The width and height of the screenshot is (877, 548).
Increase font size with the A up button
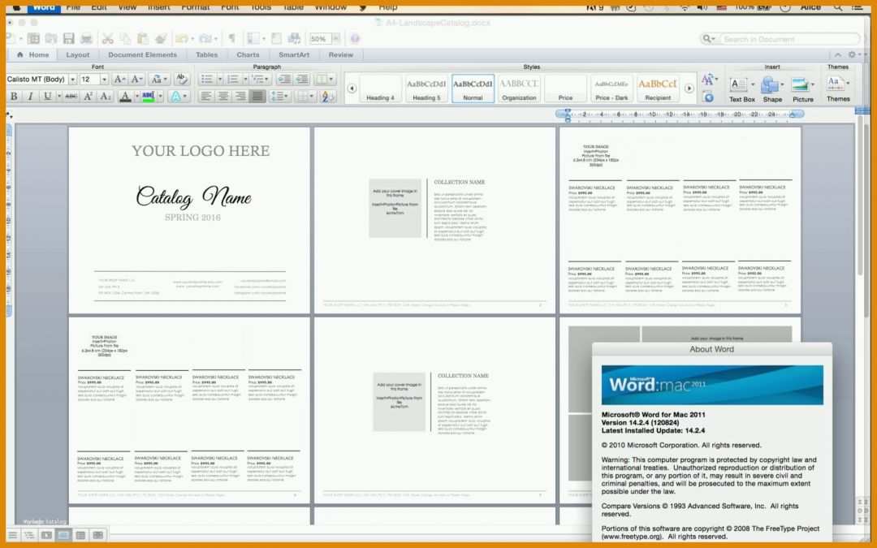pos(119,80)
